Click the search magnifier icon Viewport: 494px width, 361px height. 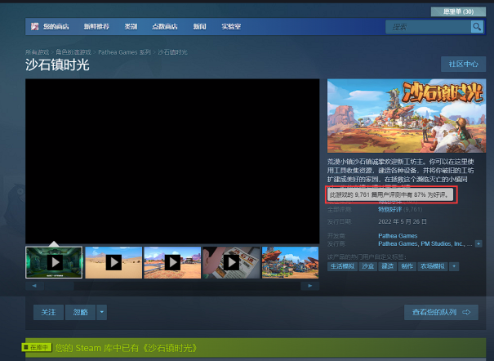point(477,27)
